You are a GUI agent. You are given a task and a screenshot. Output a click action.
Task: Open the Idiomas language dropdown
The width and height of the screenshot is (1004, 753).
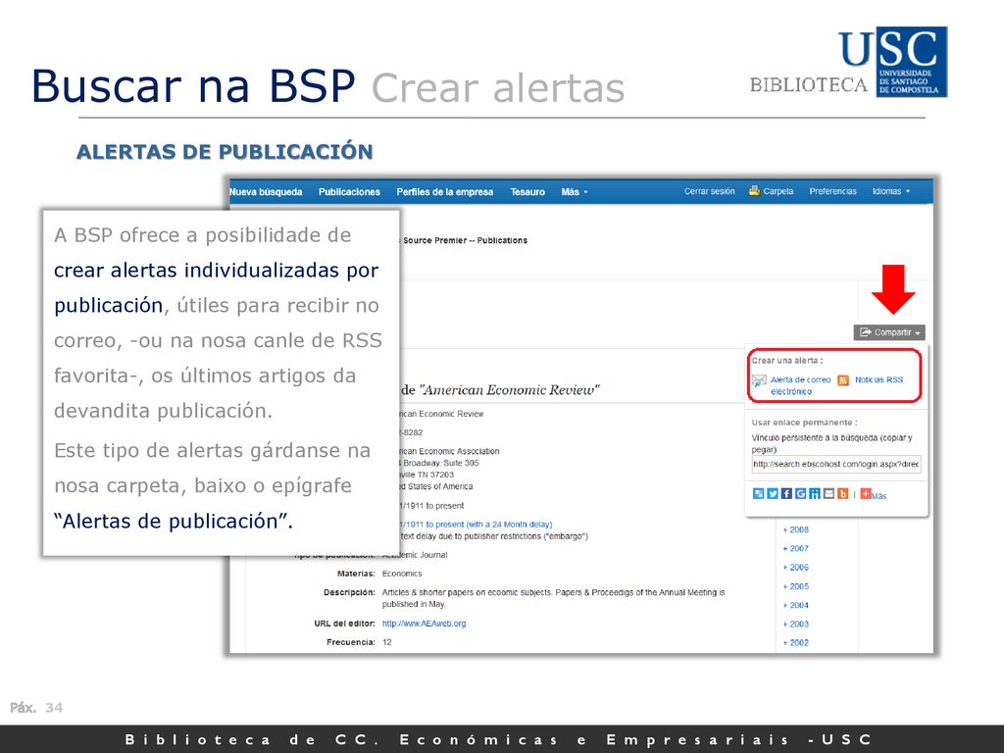[890, 191]
